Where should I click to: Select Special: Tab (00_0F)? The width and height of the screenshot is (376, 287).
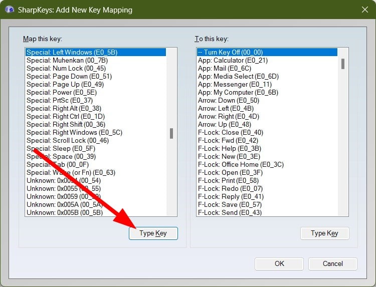pos(96,165)
